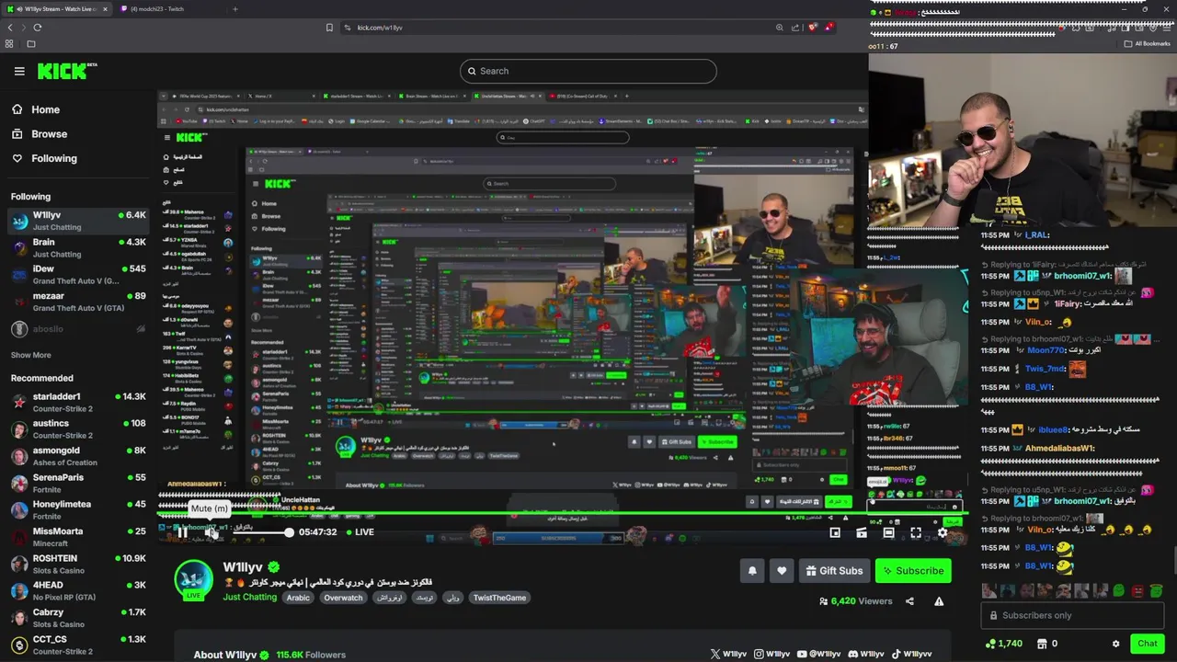Open iDew channel in Following list
This screenshot has width=1177, height=662.
pyautogui.click(x=78, y=274)
